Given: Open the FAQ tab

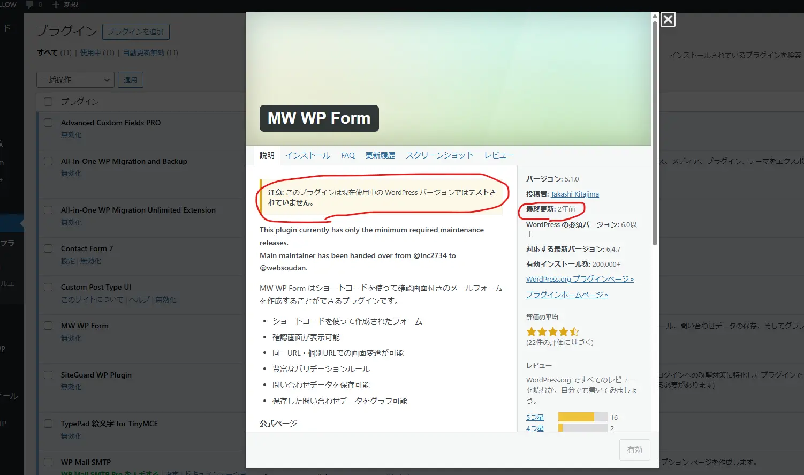Looking at the screenshot, I should click(x=348, y=155).
